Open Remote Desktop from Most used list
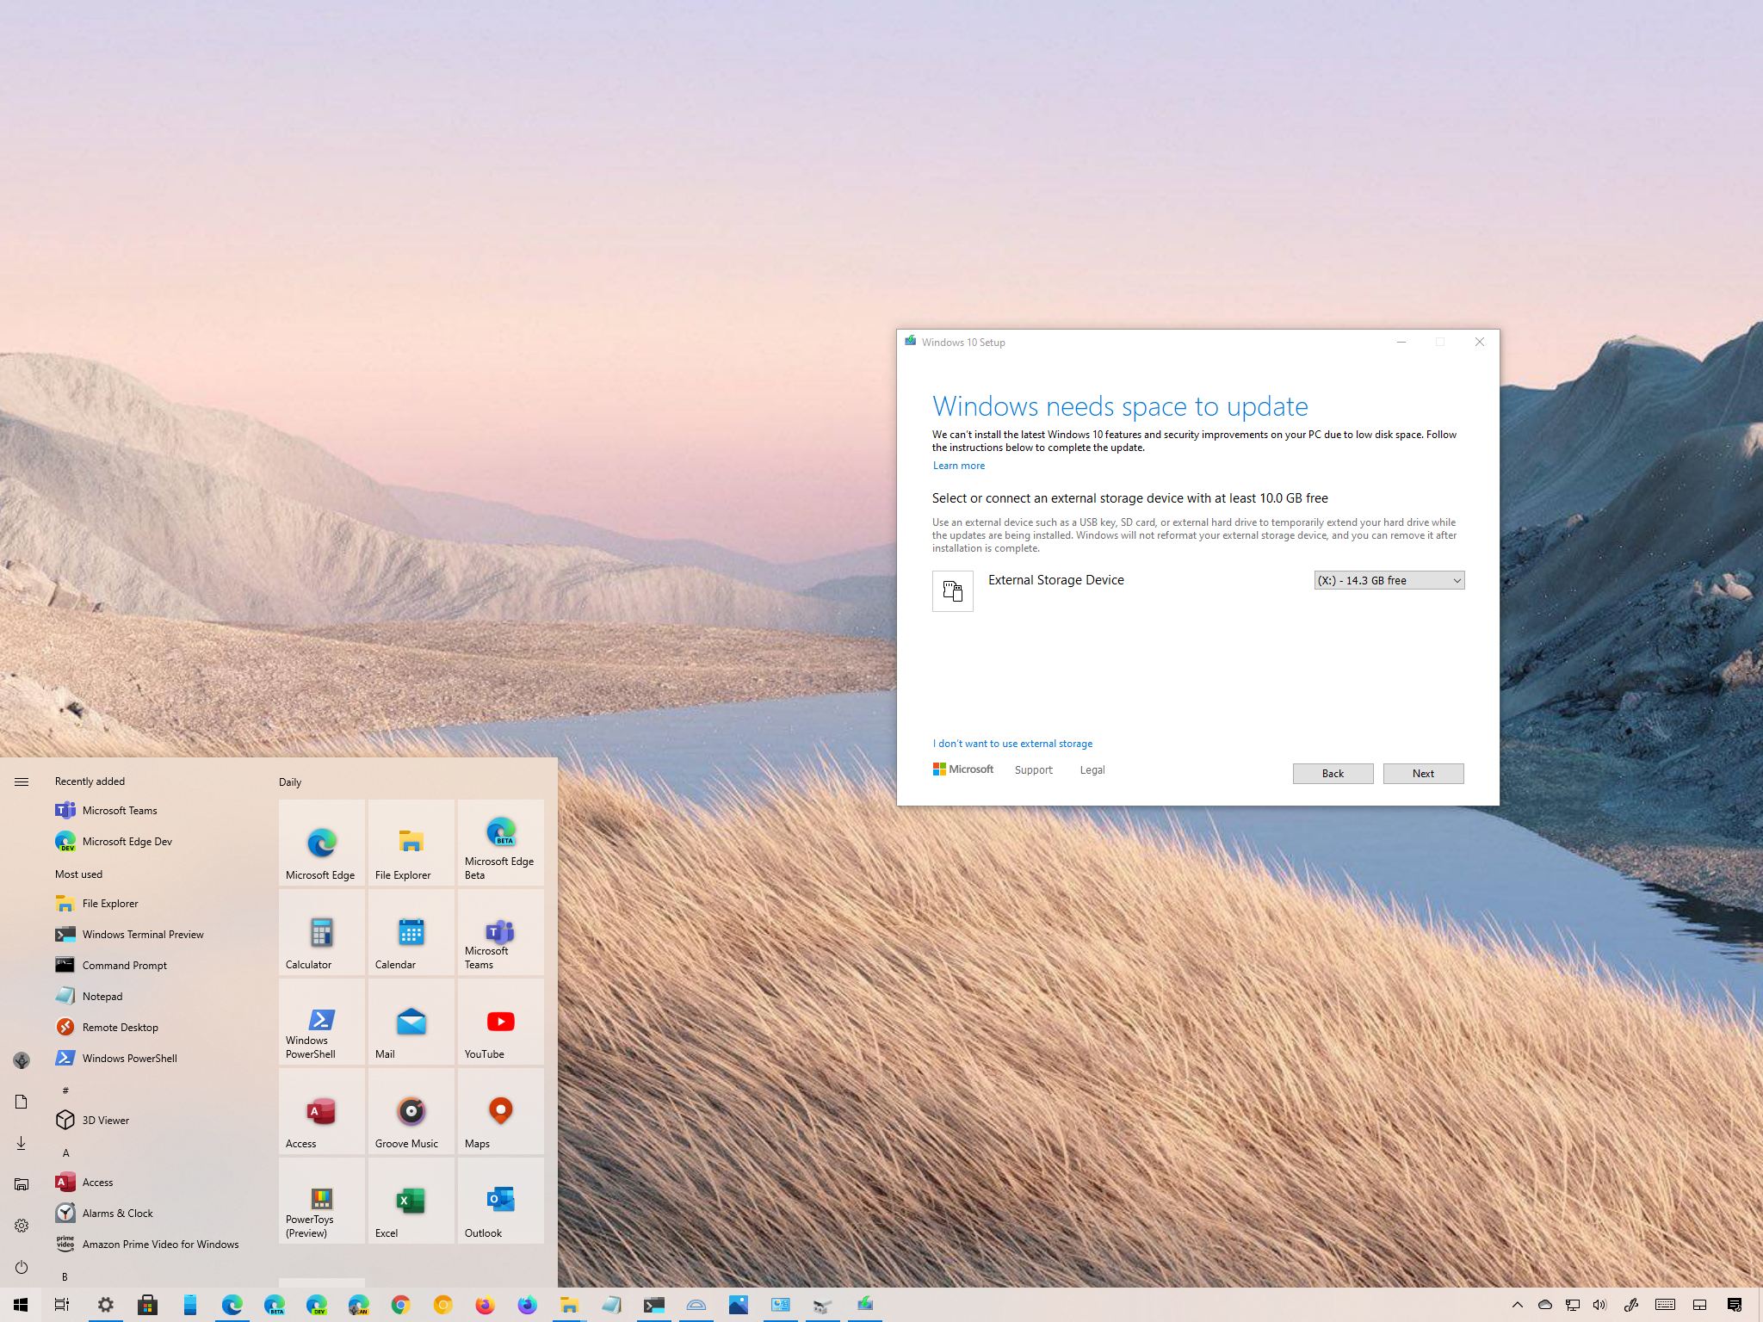 pos(155,1028)
